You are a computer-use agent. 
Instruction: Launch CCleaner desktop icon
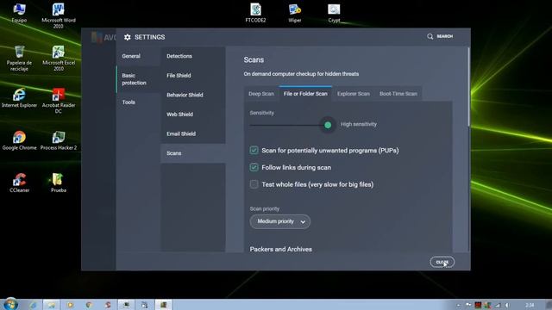point(19,183)
